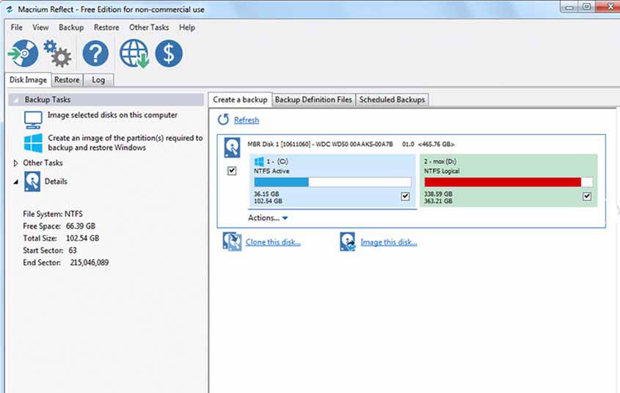The height and width of the screenshot is (393, 620).
Task: Open the Scheduled Backups tab
Action: point(392,100)
